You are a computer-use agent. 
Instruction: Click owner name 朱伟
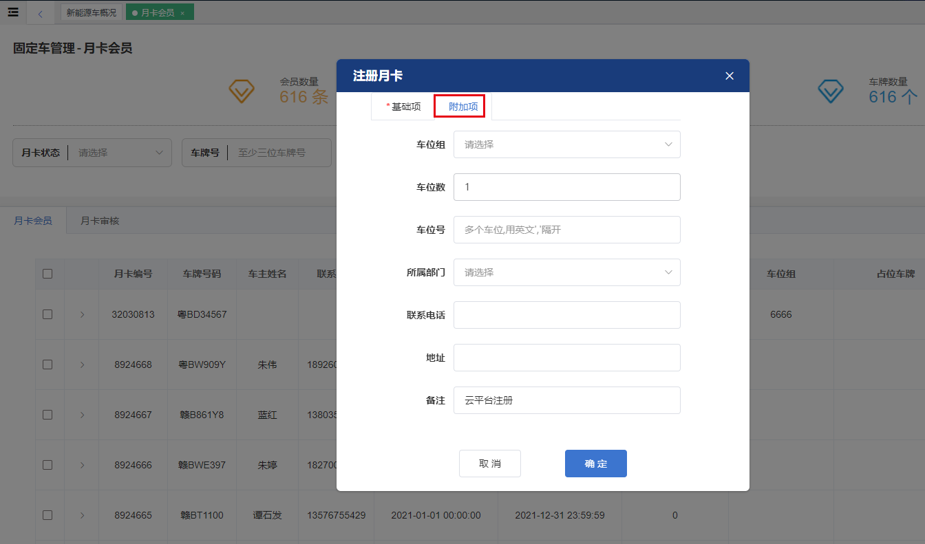pos(267,365)
